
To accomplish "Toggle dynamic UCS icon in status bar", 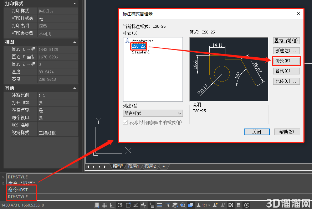I will click(143, 205).
